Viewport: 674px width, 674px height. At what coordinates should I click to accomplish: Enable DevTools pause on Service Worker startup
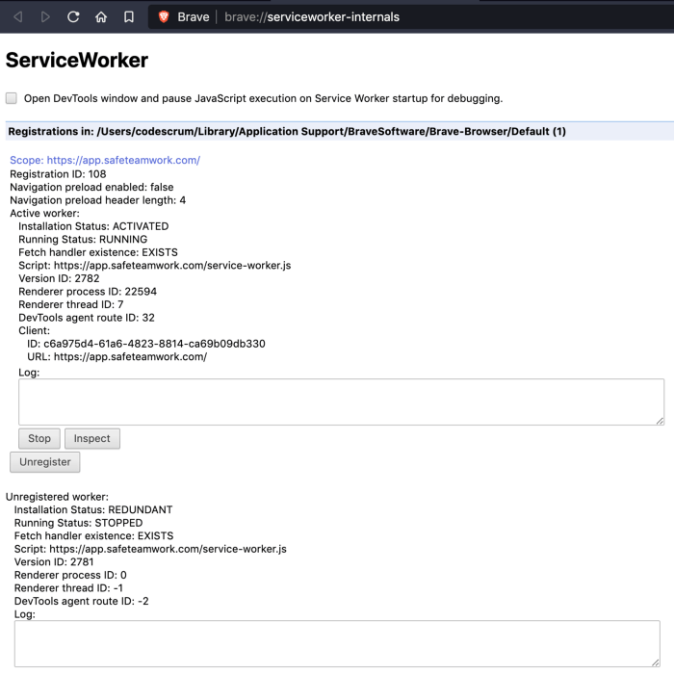coord(12,98)
